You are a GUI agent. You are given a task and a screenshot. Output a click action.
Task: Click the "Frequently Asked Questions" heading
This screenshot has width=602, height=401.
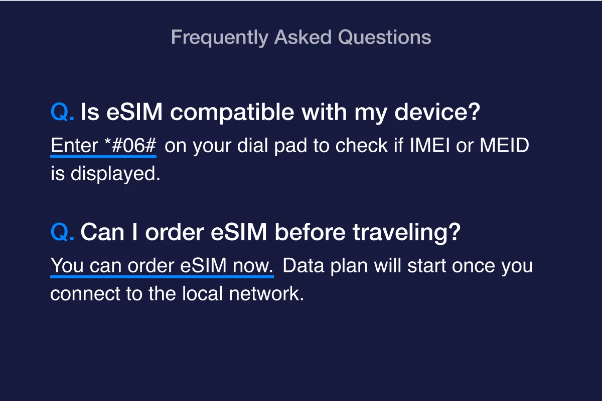300,38
